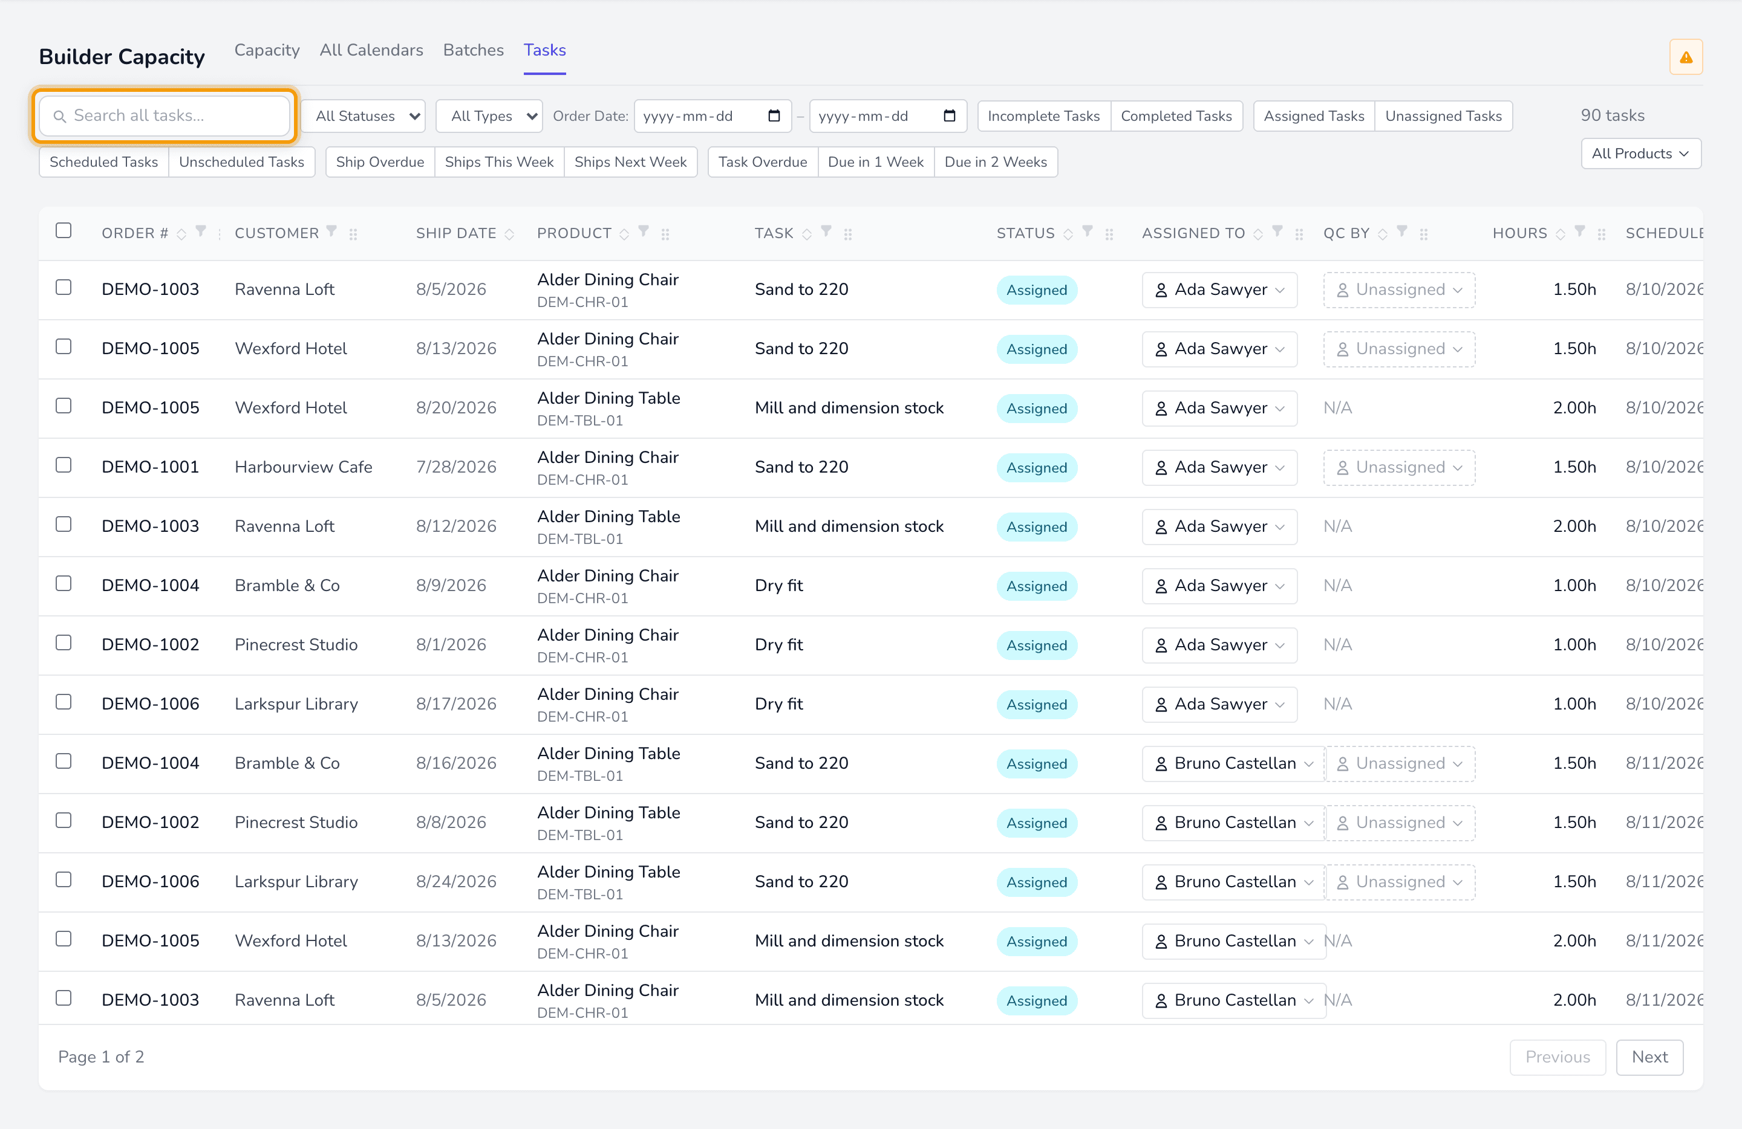
Task: Sort the Hours column with arrows
Action: (x=1561, y=234)
